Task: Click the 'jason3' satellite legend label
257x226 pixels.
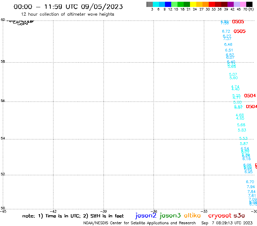Action: click(170, 216)
